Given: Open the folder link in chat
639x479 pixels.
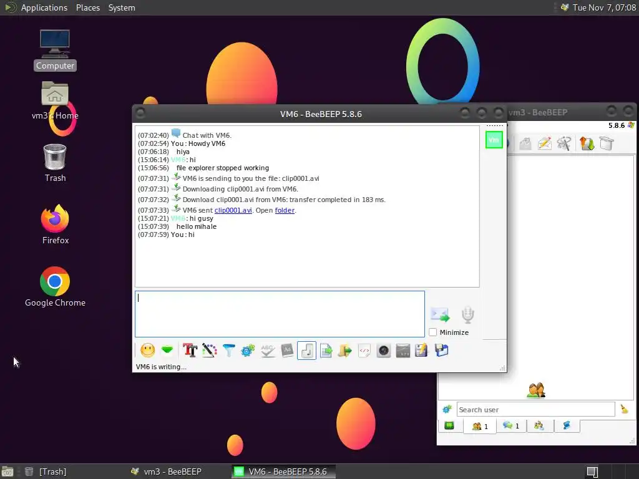Looking at the screenshot, I should 285,210.
